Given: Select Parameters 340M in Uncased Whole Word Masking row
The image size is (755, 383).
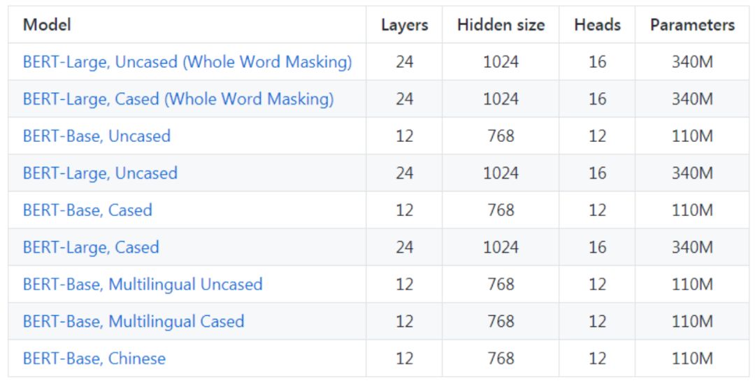Looking at the screenshot, I should 692,62.
